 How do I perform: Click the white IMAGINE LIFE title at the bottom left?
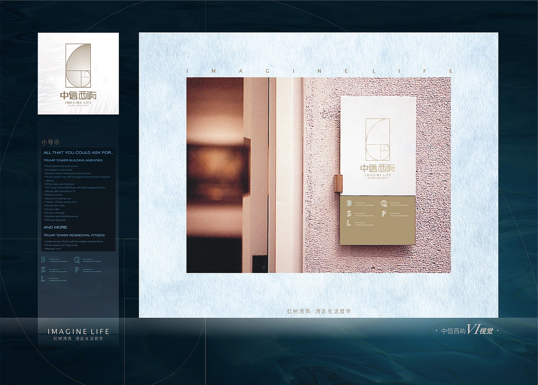79,331
